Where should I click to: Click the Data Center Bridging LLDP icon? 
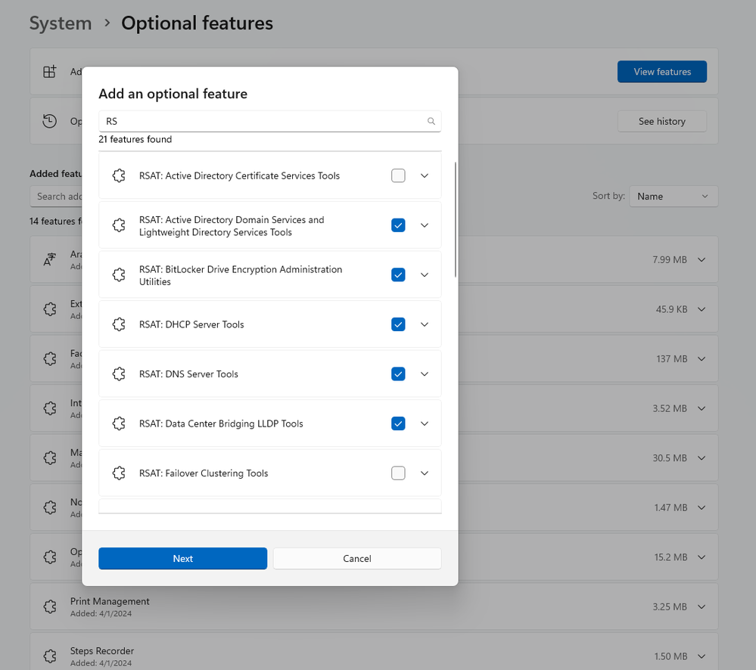click(x=119, y=424)
